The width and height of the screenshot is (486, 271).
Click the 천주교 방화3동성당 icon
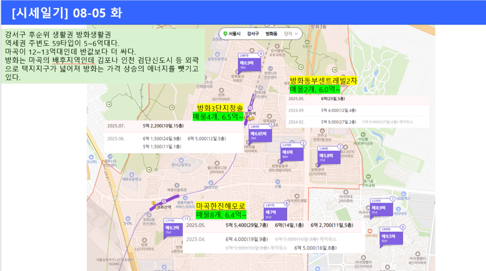tap(323, 131)
